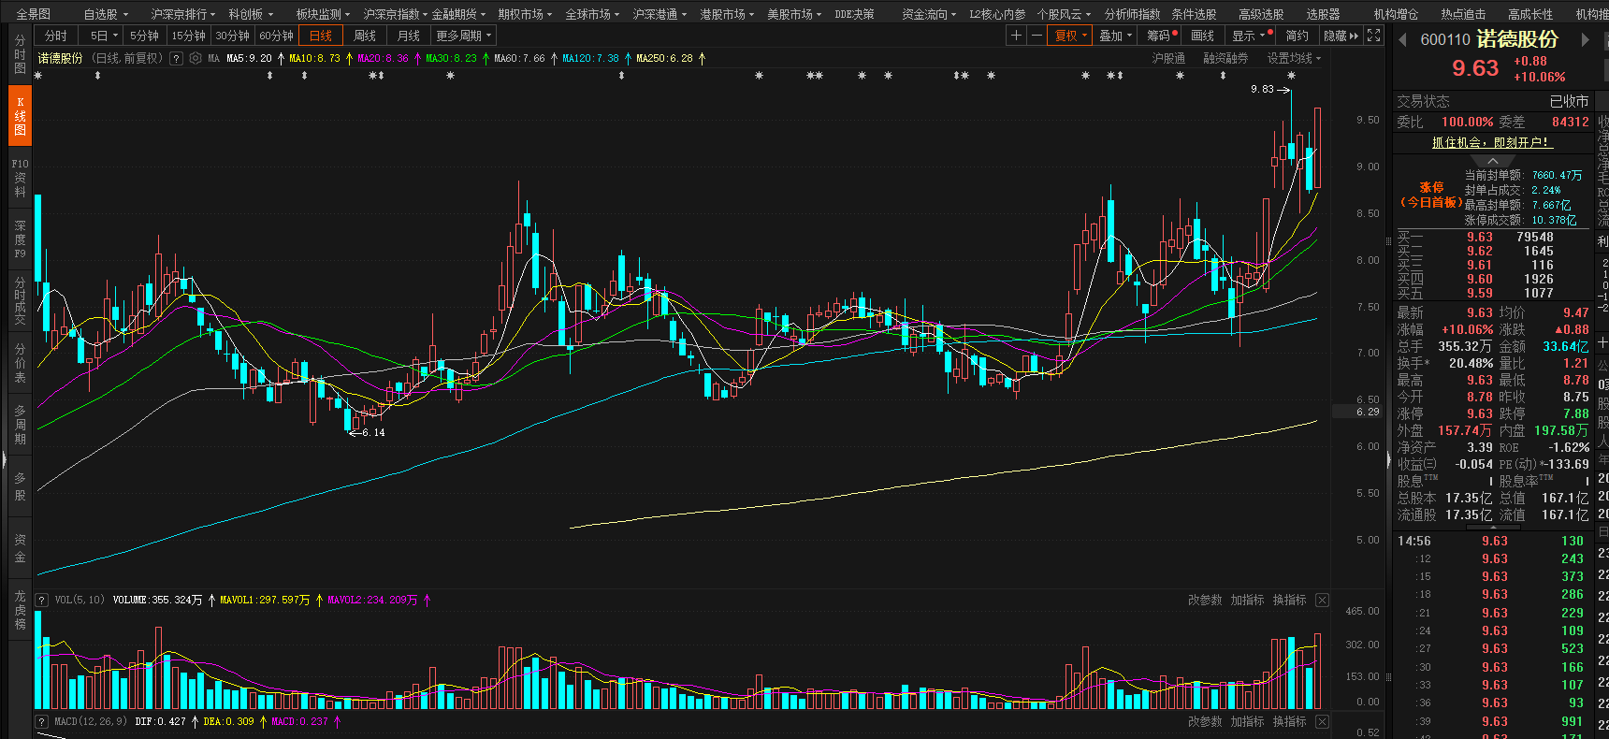Select 日线 daily period tab

click(x=321, y=36)
